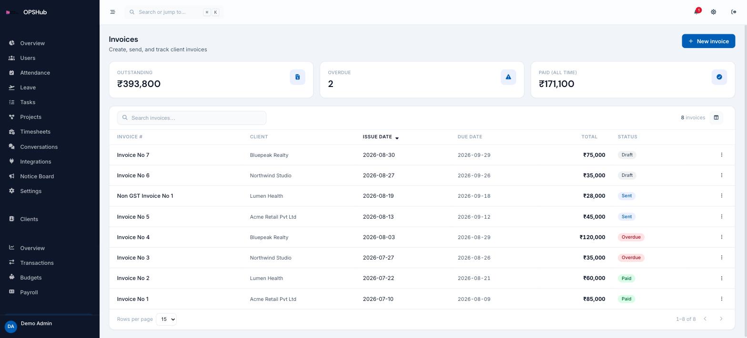Viewport: 747px width, 338px height.
Task: Click the 2026-08-30 issue date
Action: pyautogui.click(x=379, y=155)
